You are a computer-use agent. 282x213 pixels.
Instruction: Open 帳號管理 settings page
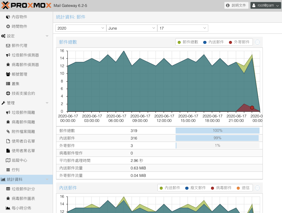[x=26, y=74]
